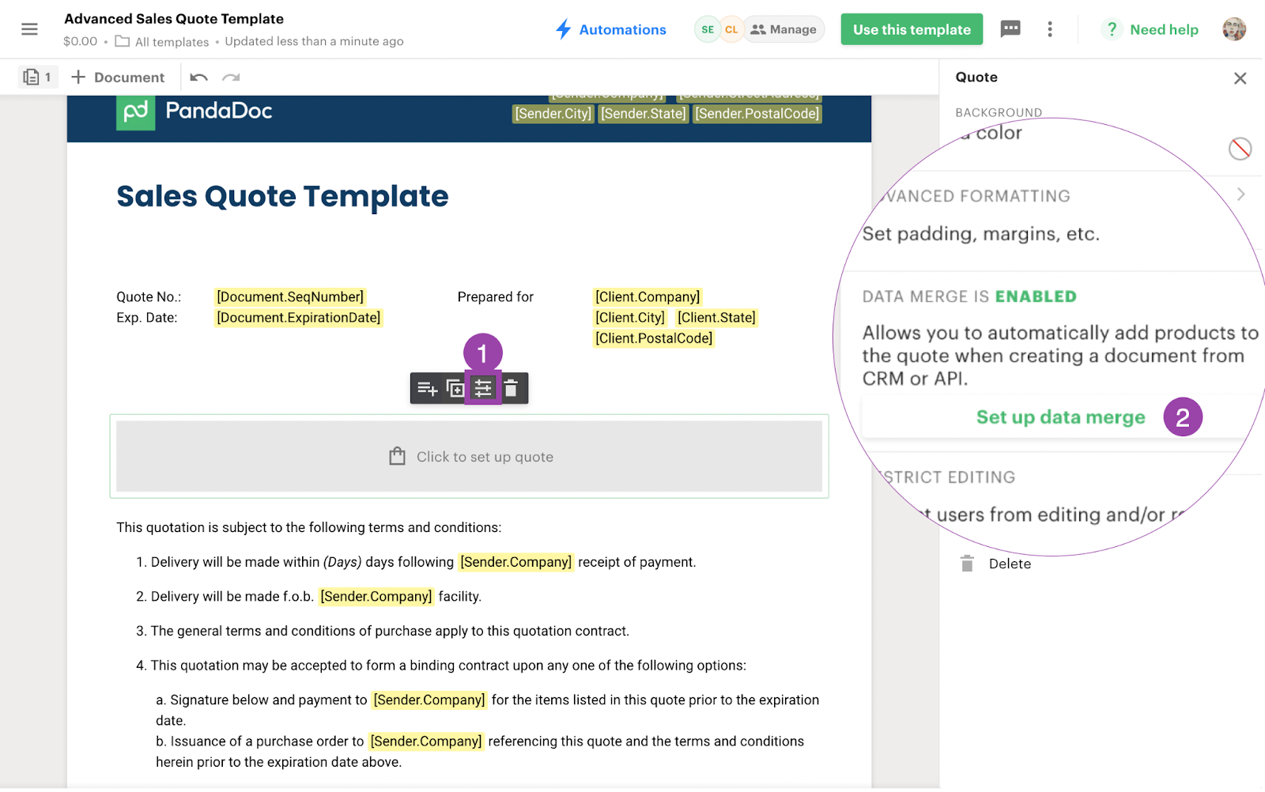1265x792 pixels.
Task: Click the PandaDoc logo in header
Action: coord(194,111)
